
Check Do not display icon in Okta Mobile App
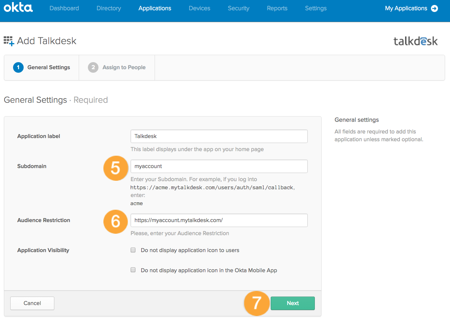point(133,270)
